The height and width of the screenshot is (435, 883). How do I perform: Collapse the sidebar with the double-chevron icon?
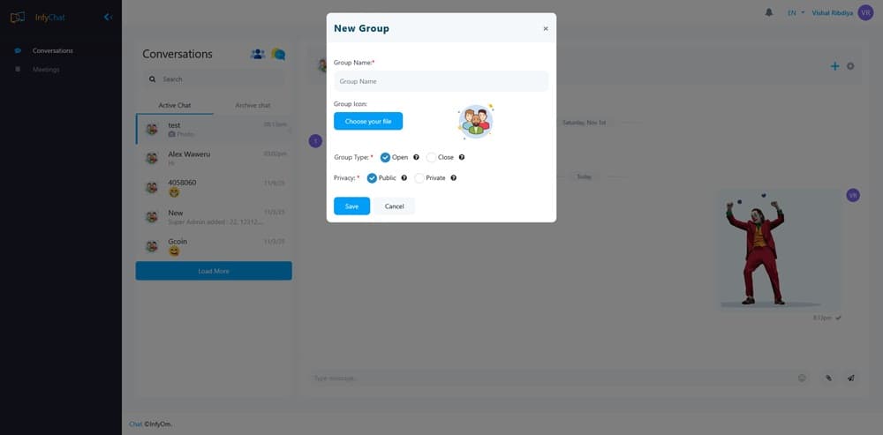pyautogui.click(x=108, y=17)
